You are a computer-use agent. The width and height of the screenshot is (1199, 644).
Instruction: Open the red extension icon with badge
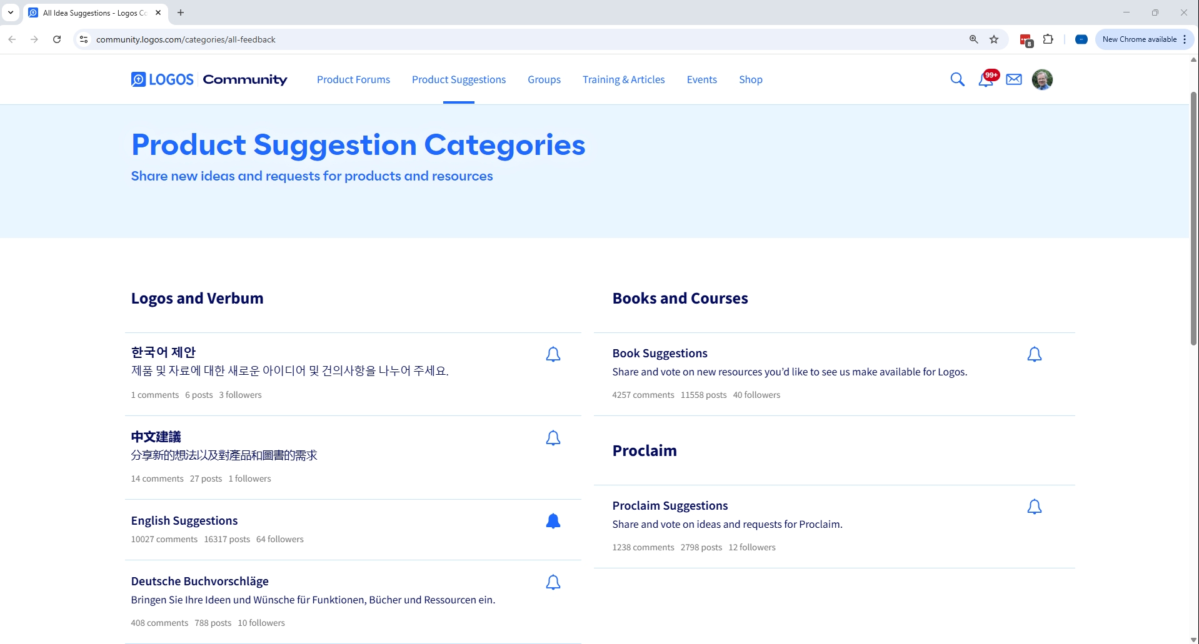pyautogui.click(x=1026, y=40)
